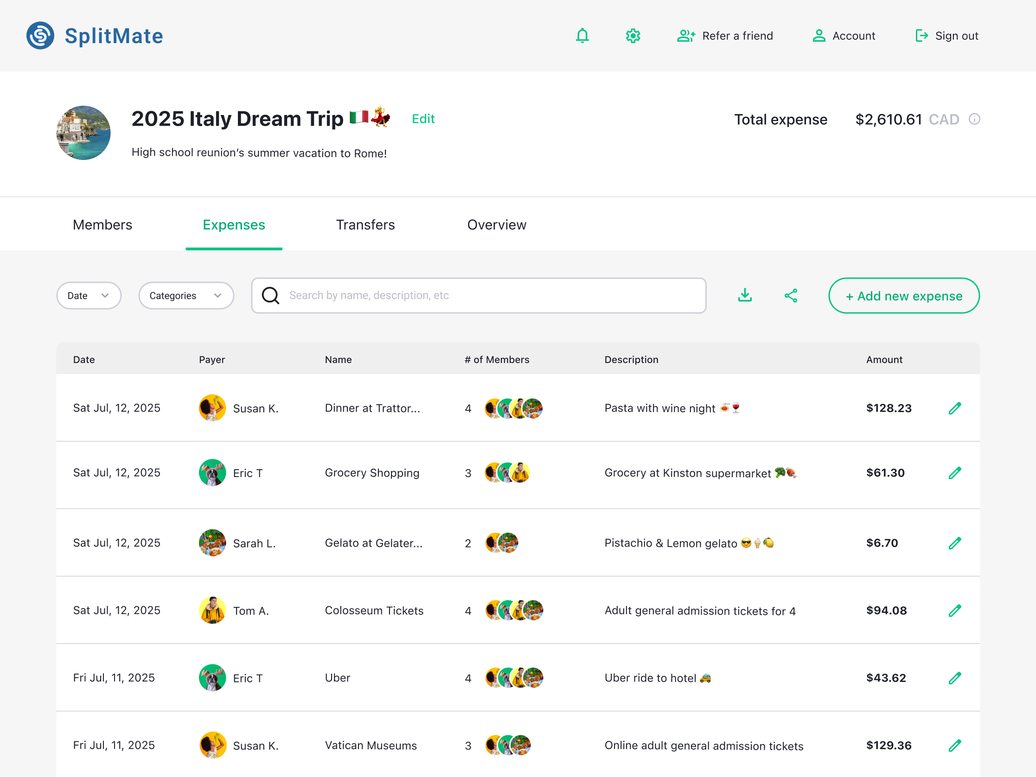Image resolution: width=1036 pixels, height=777 pixels.
Task: Open the Transfers tab
Action: pos(365,225)
